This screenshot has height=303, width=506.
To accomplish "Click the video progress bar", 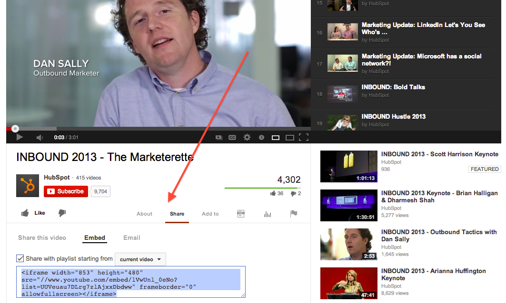I will tap(143, 128).
